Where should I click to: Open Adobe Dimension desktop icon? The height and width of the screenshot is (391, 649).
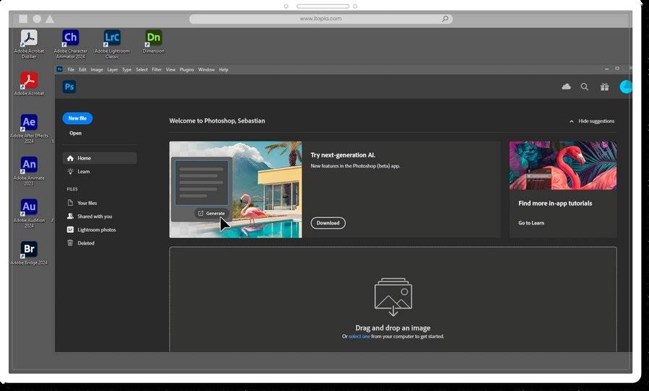pos(154,41)
